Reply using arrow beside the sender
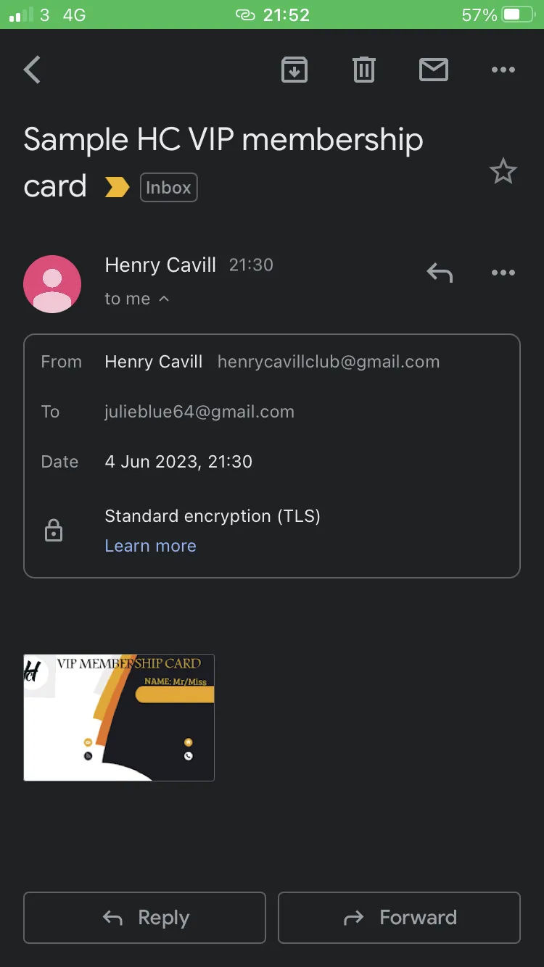 click(x=440, y=273)
